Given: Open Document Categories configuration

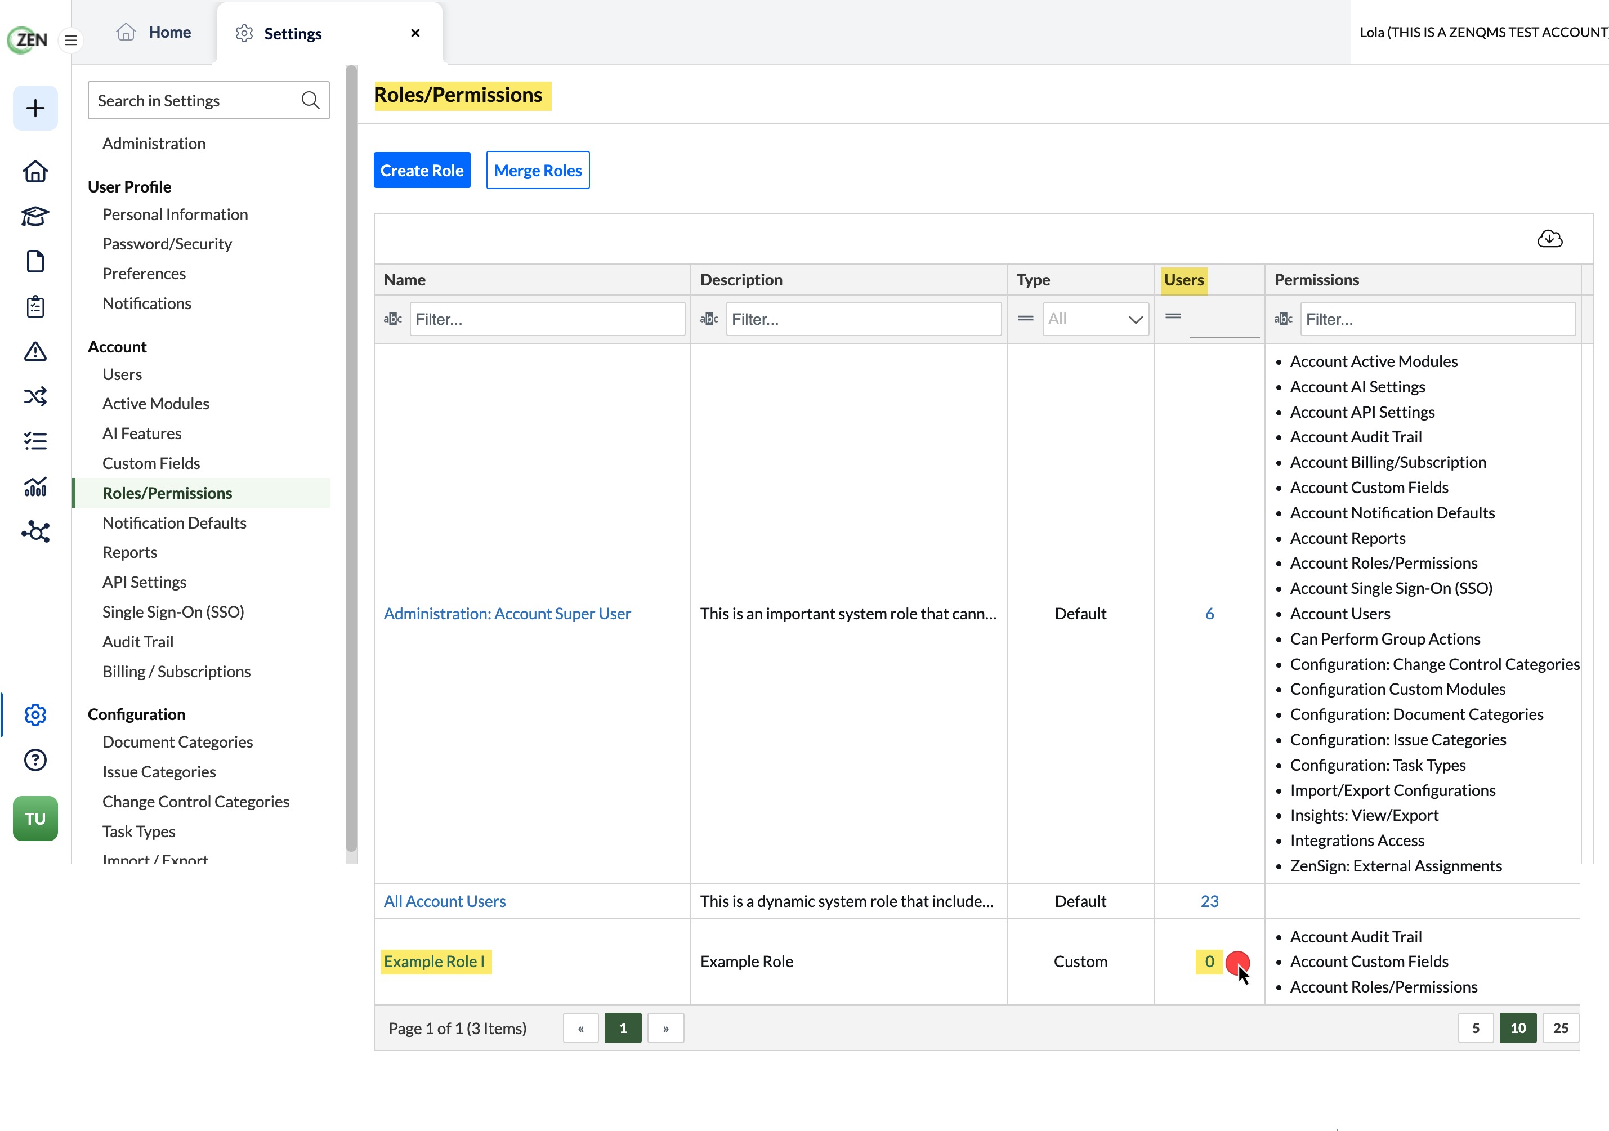Looking at the screenshot, I should click(177, 742).
